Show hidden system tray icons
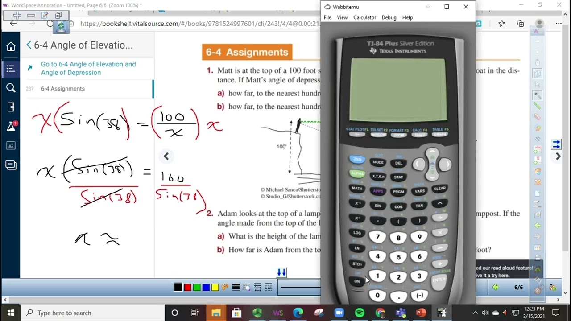The image size is (571, 321). point(475,313)
